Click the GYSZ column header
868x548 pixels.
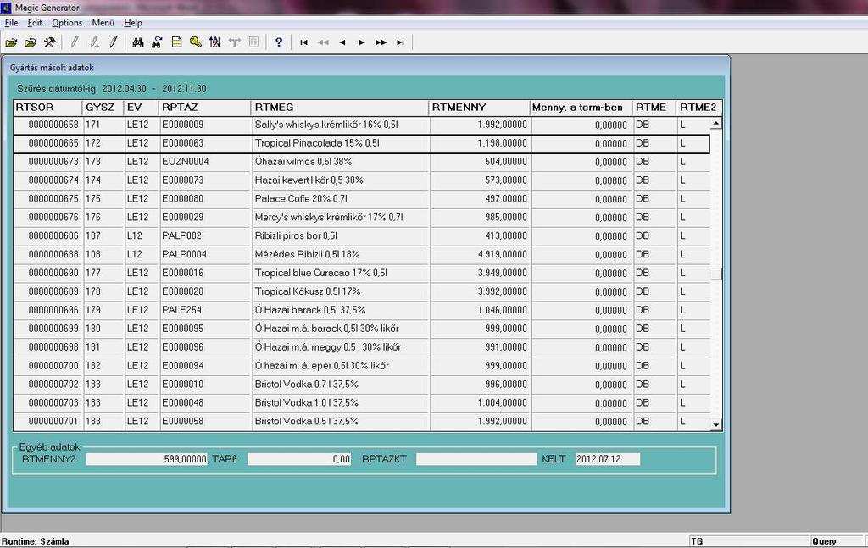coord(103,108)
